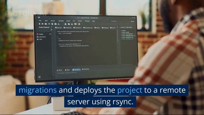Select Level : OnLoad(char*) in the outline
This screenshot has height=115, width=204.
click(x=127, y=34)
